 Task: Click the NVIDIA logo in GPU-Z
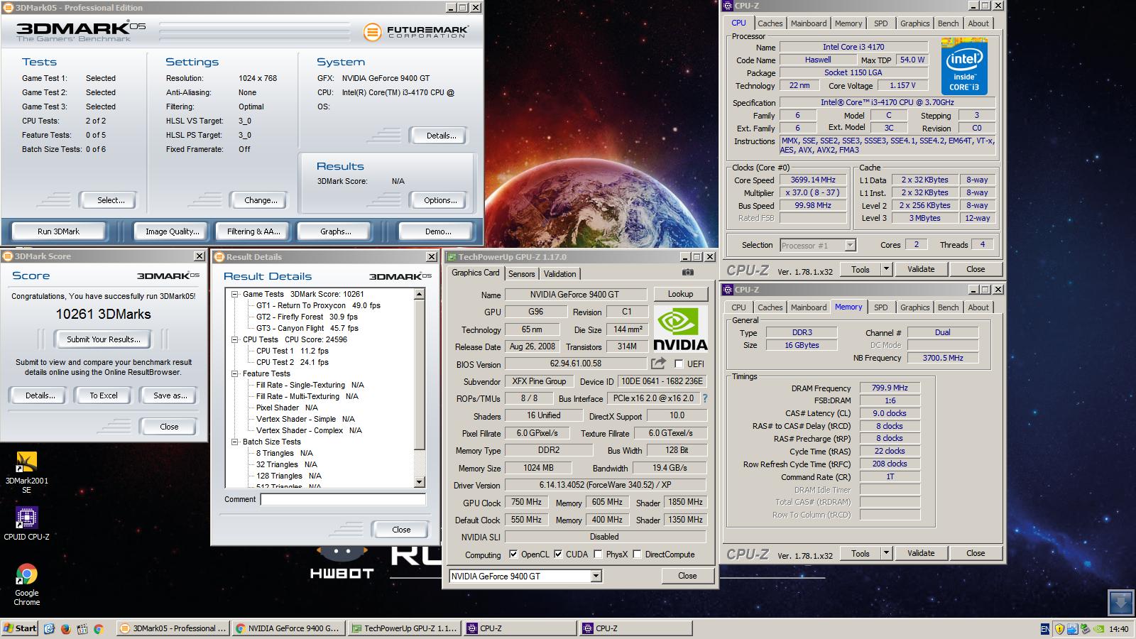[x=680, y=329]
